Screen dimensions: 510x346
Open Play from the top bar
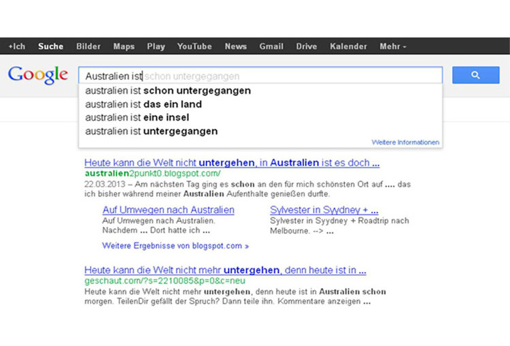point(156,46)
